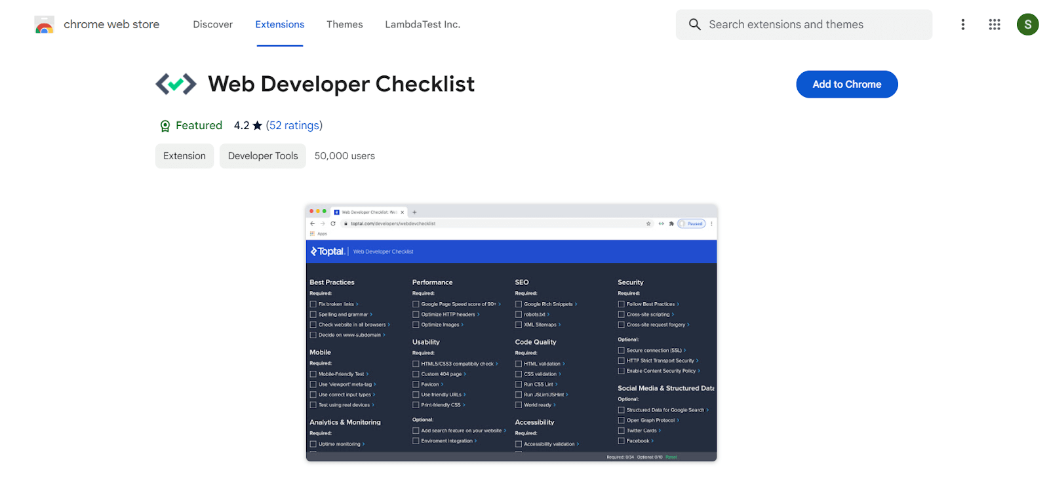Open the Discover tab
Screen dimensions: 1049x483
pyautogui.click(x=212, y=24)
